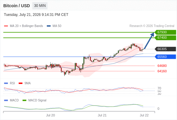Click the blue MA 50 legend swatch
Viewport: 177px width, 120px height.
tap(49, 26)
